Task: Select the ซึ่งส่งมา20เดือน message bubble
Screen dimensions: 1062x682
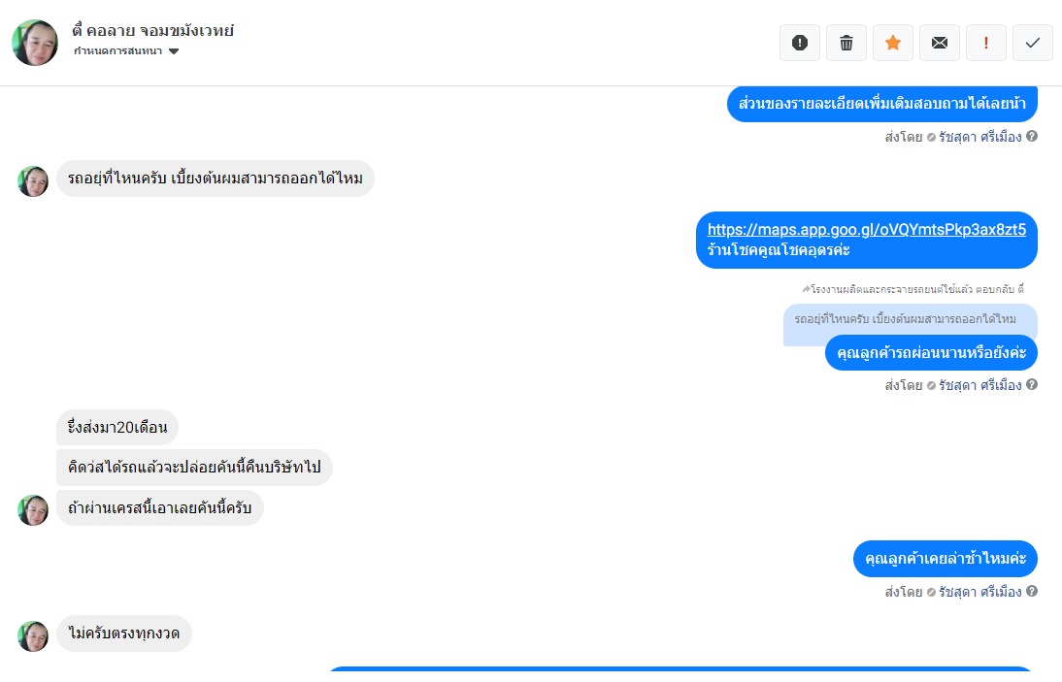Action: [x=117, y=427]
